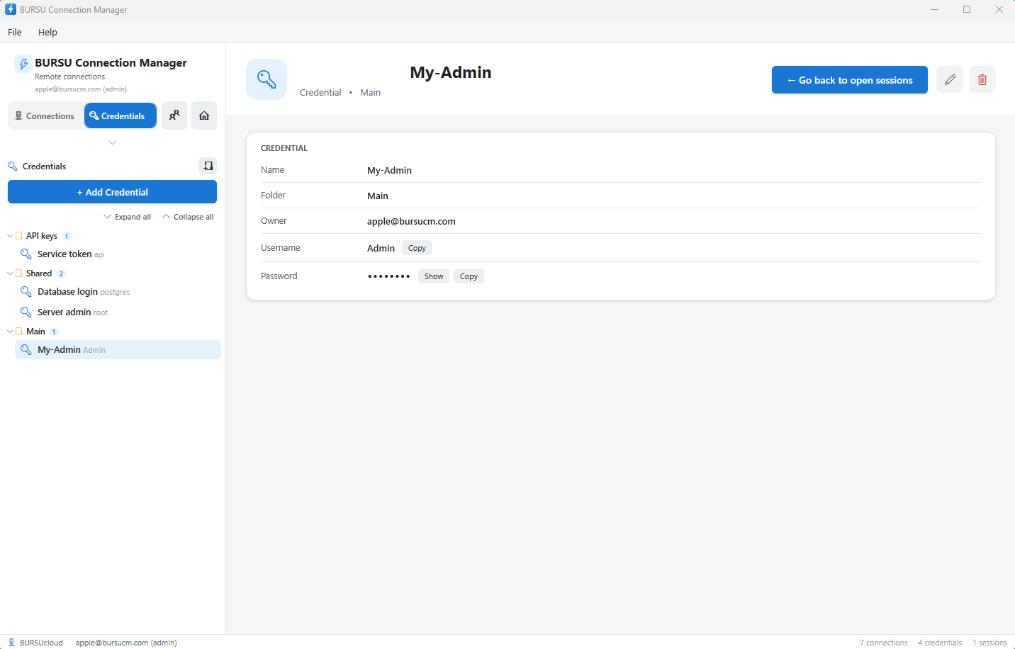The height and width of the screenshot is (649, 1015).
Task: Click the My-Admin name value field
Action: pyautogui.click(x=389, y=170)
